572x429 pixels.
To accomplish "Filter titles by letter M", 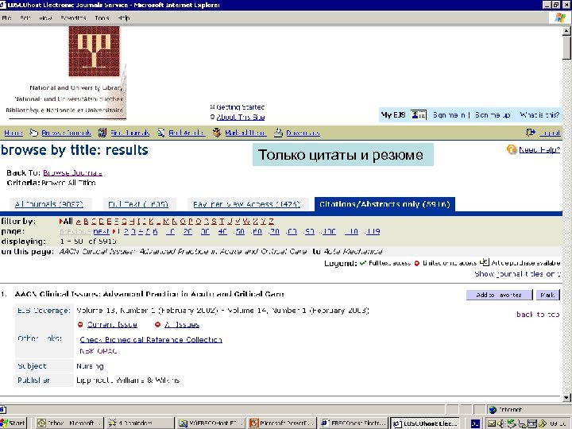I will (x=165, y=222).
